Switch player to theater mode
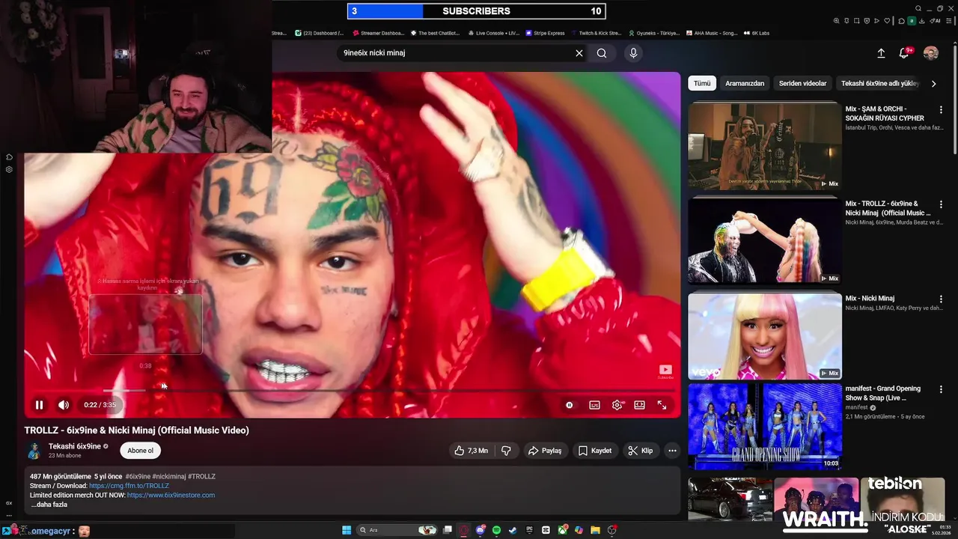The height and width of the screenshot is (539, 958). click(x=639, y=405)
